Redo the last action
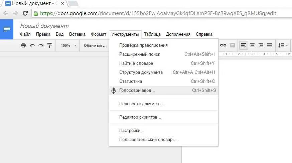Viewport: 292px width, 163px height. [41, 45]
